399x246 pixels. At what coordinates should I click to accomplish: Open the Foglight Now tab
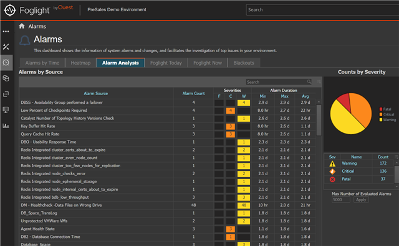tap(208, 63)
